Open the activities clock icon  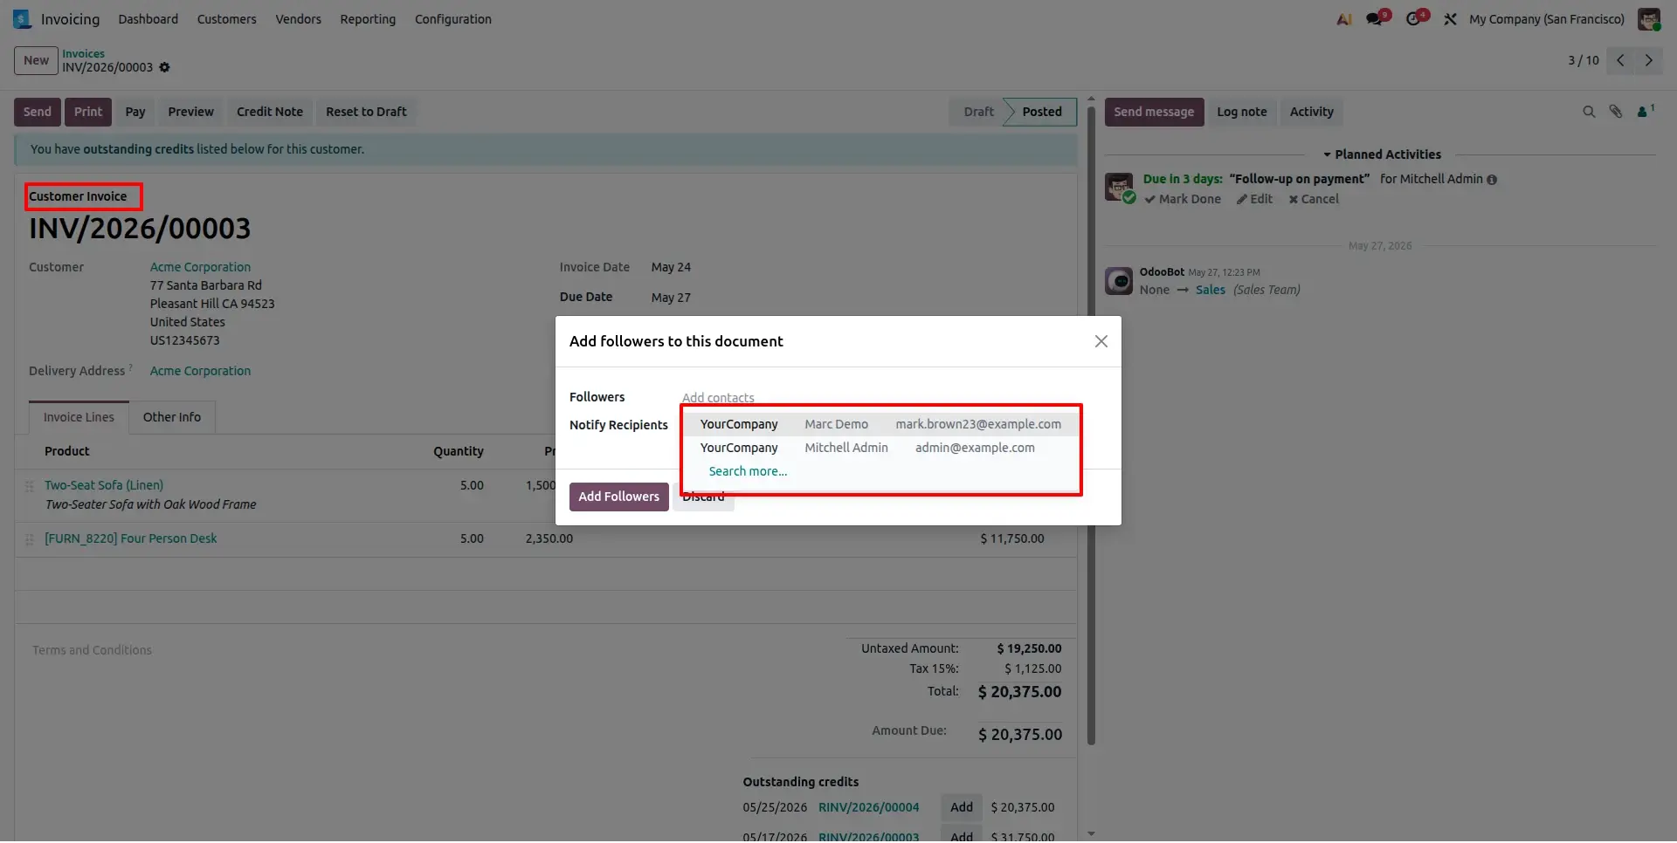tap(1416, 18)
